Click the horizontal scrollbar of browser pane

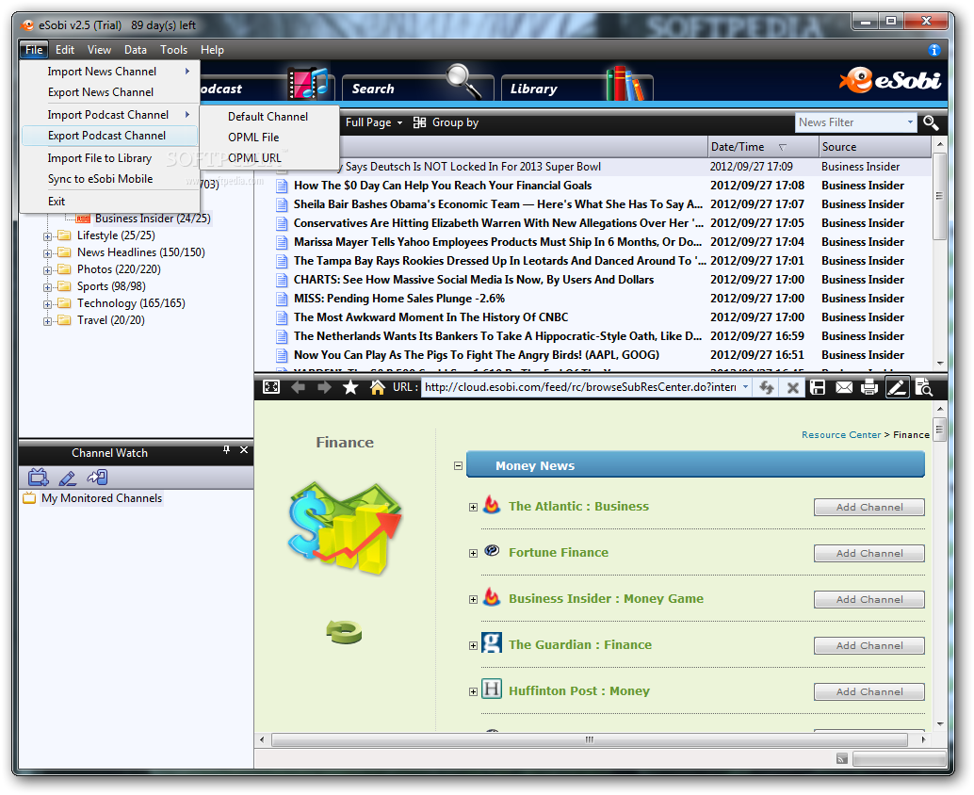coord(590,739)
